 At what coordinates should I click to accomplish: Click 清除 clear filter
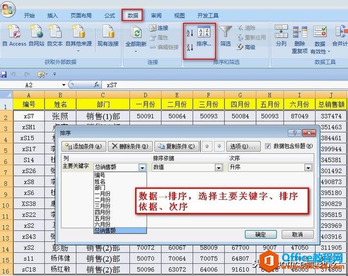pos(246,28)
